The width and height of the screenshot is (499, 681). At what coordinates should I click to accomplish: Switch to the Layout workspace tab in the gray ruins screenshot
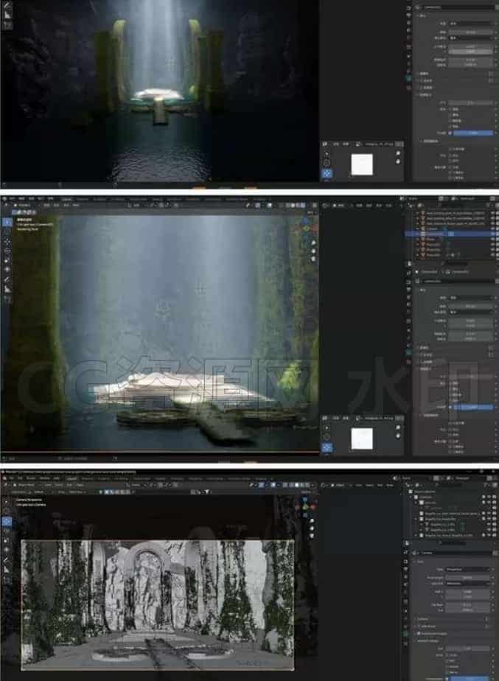tap(71, 478)
